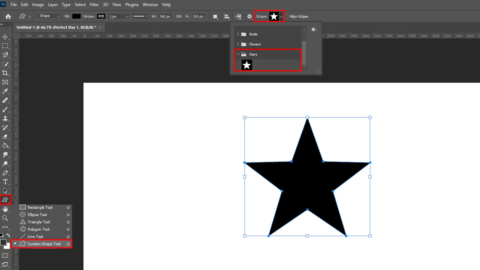
Task: Select the Smudge tool
Action: pyautogui.click(x=5, y=155)
